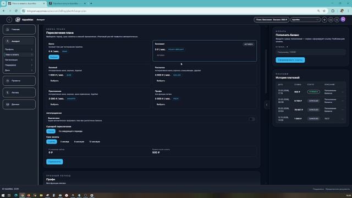The width and height of the screenshot is (352, 198).
Task: Open row actions for 1 000 ₽ payment
Action: [x=343, y=119]
